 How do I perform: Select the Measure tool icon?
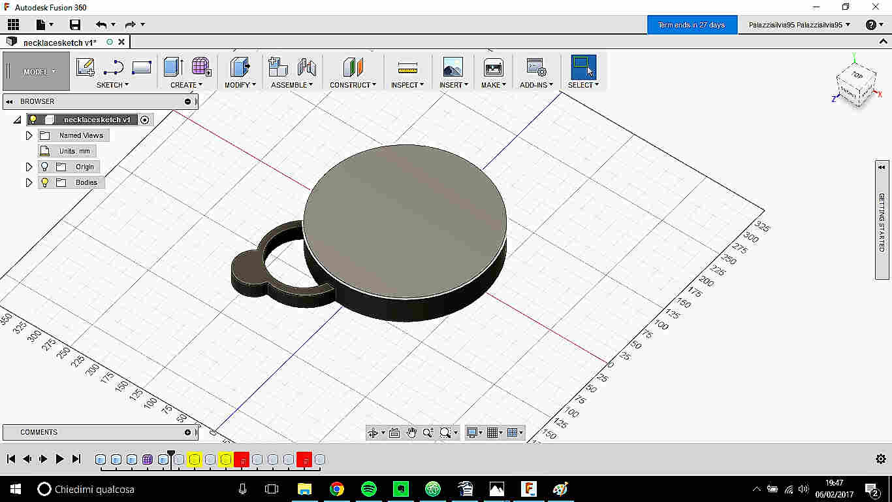407,67
